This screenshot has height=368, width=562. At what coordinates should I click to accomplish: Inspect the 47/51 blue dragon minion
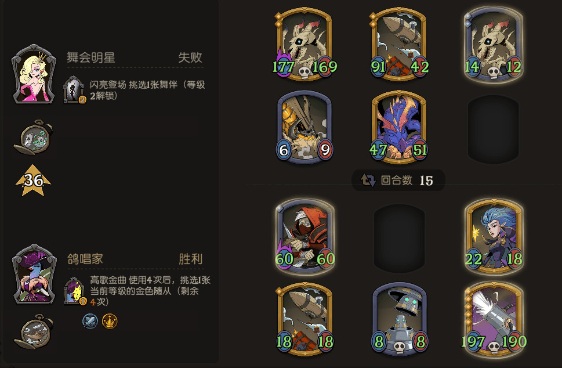click(399, 127)
